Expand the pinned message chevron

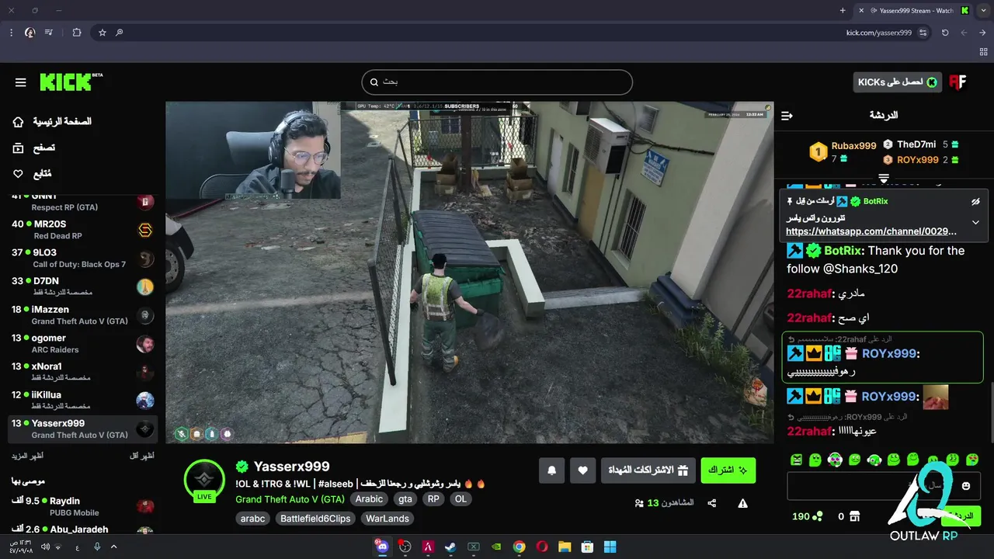click(975, 223)
